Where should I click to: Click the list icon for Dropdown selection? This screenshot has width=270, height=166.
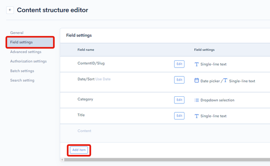click(197, 100)
